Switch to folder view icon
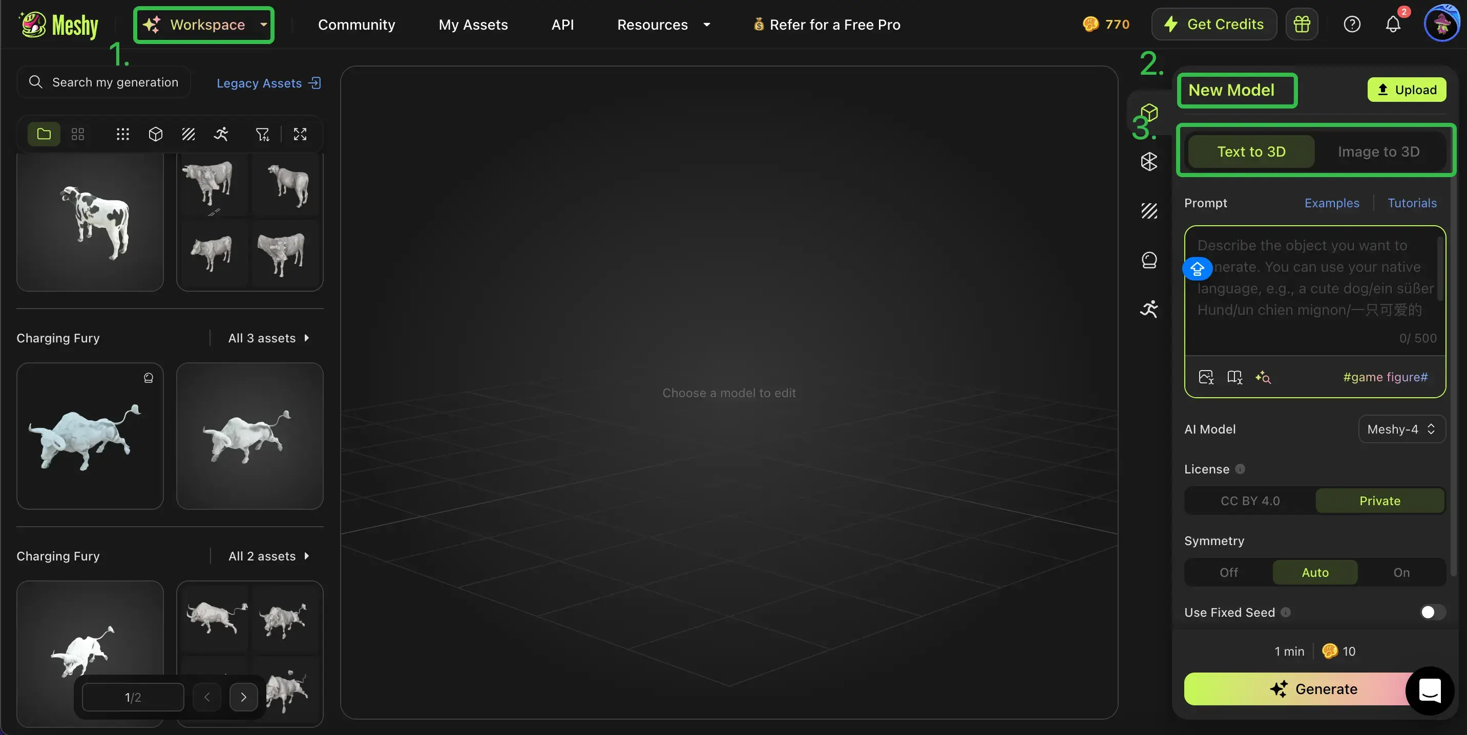Viewport: 1467px width, 735px height. pos(44,134)
